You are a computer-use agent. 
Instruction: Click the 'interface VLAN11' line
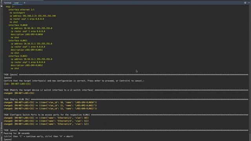coord(18,41)
